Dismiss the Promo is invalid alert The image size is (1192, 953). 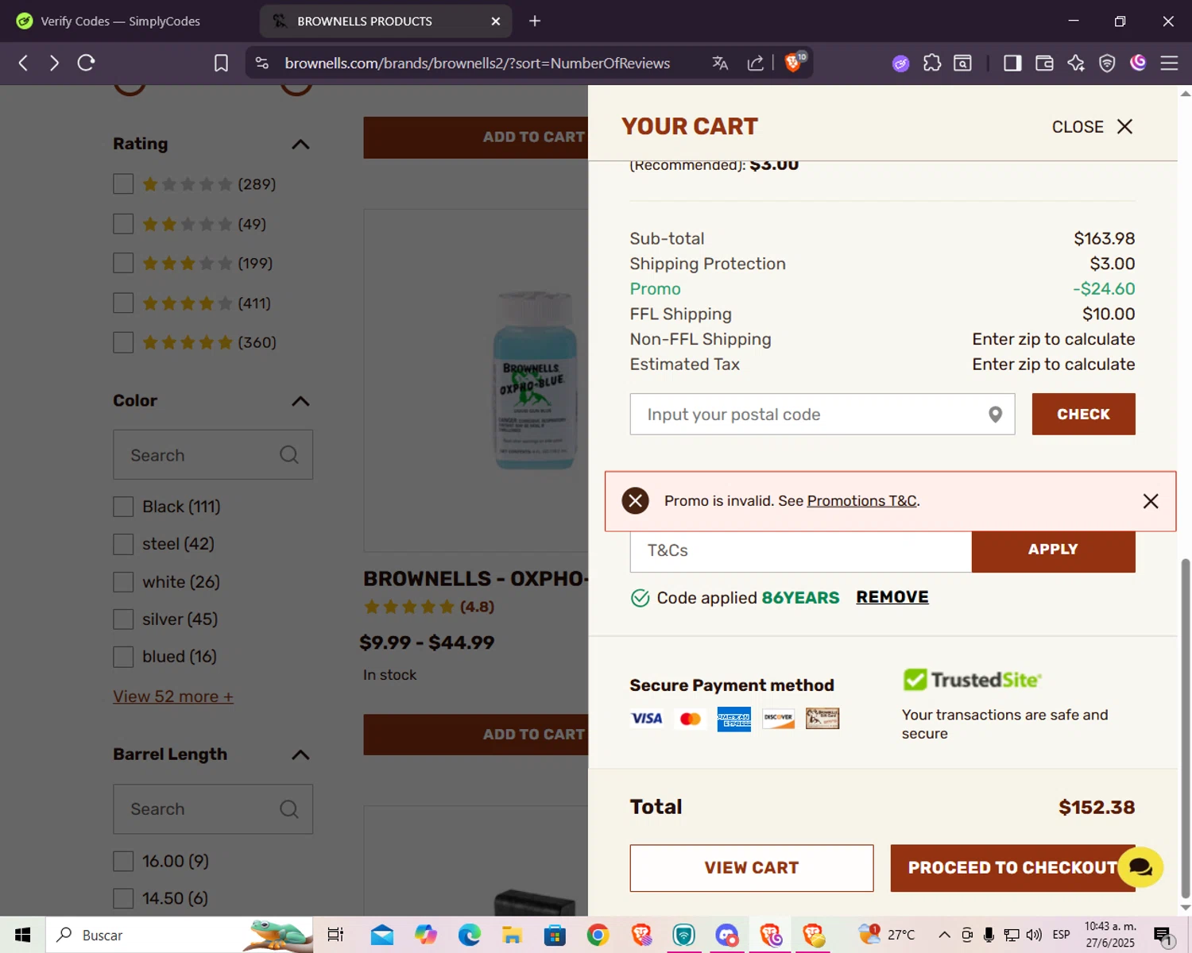[1150, 501]
